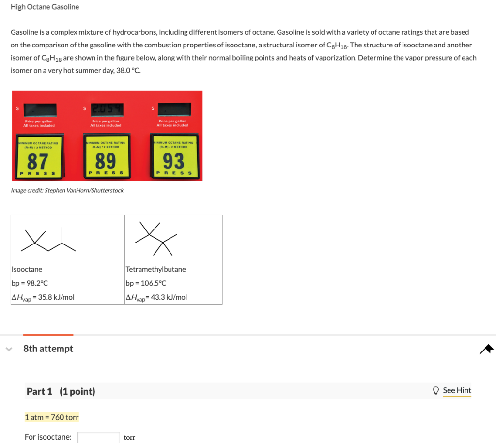Viewport: 496px width, 443px height.
Task: Click the orange progress bar segment
Action: click(47, 335)
